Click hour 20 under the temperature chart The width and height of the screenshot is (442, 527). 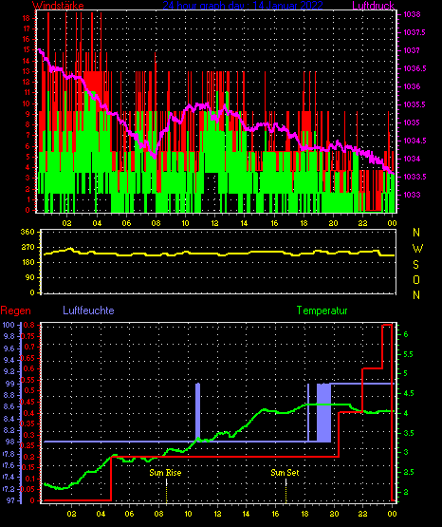tap(334, 514)
